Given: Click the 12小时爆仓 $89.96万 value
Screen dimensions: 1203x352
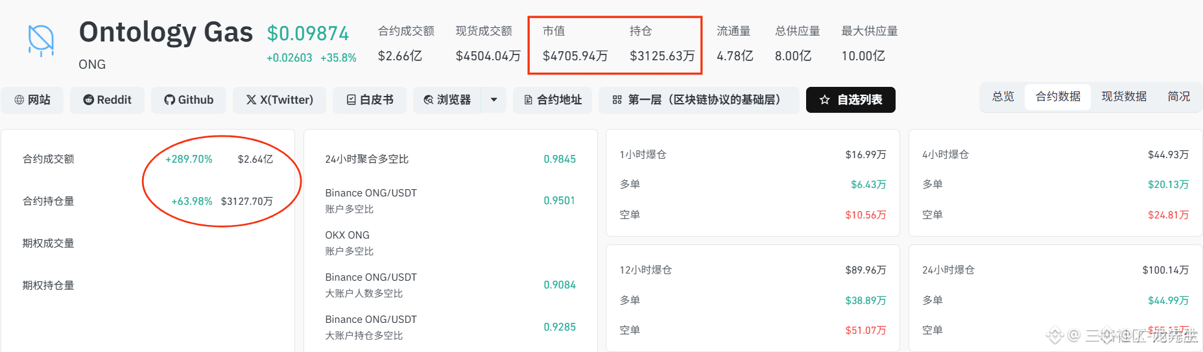Looking at the screenshot, I should point(866,270).
